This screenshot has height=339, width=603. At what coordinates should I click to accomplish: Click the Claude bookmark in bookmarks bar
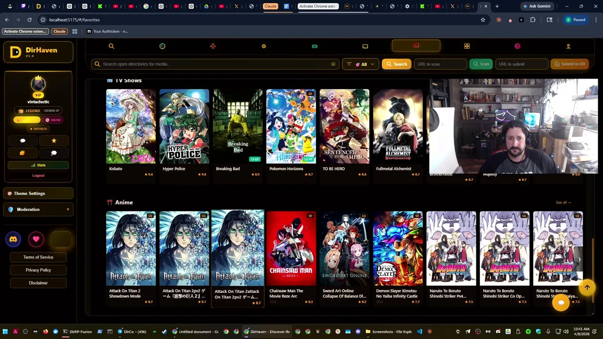coord(59,31)
